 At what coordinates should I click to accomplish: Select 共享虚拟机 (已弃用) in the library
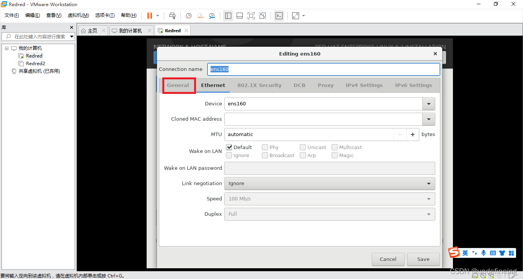pyautogui.click(x=39, y=71)
